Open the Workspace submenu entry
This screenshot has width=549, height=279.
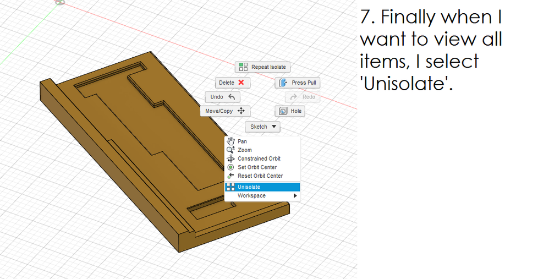coord(262,196)
